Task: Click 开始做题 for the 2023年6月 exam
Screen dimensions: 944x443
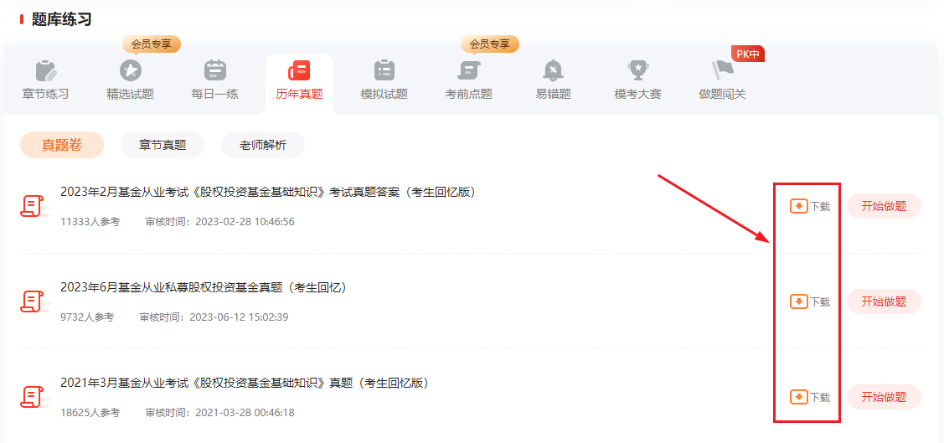Action: click(884, 301)
